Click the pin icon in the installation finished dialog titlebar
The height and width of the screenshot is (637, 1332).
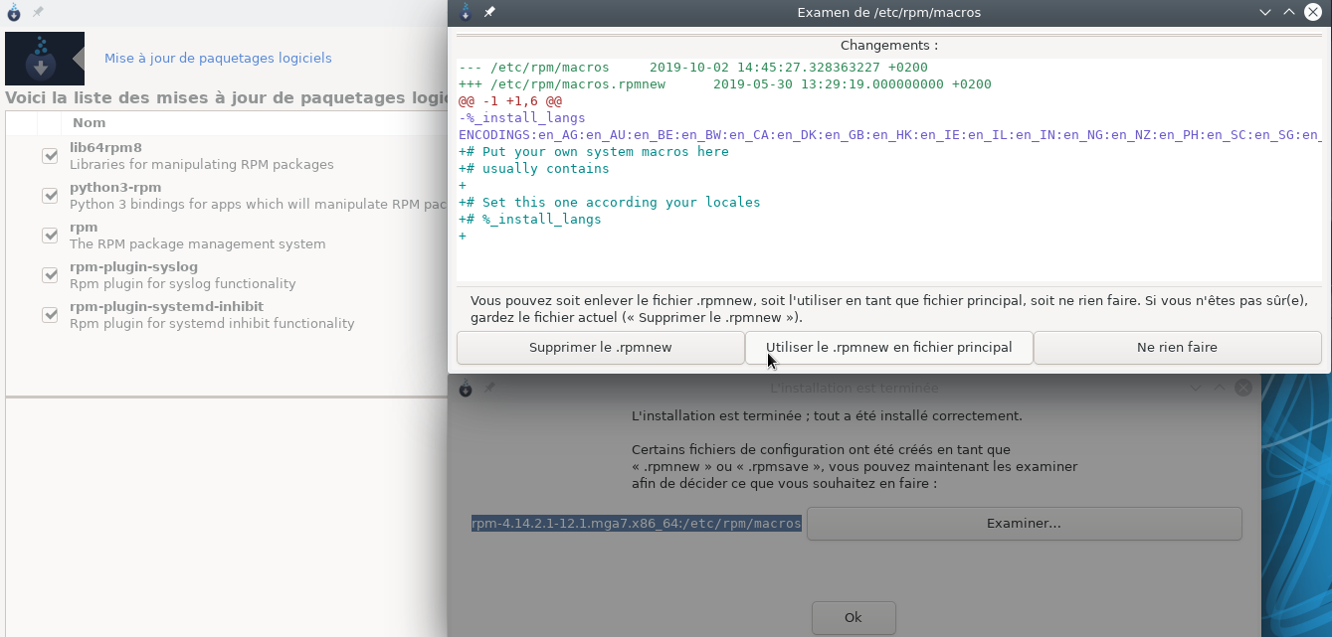(489, 388)
